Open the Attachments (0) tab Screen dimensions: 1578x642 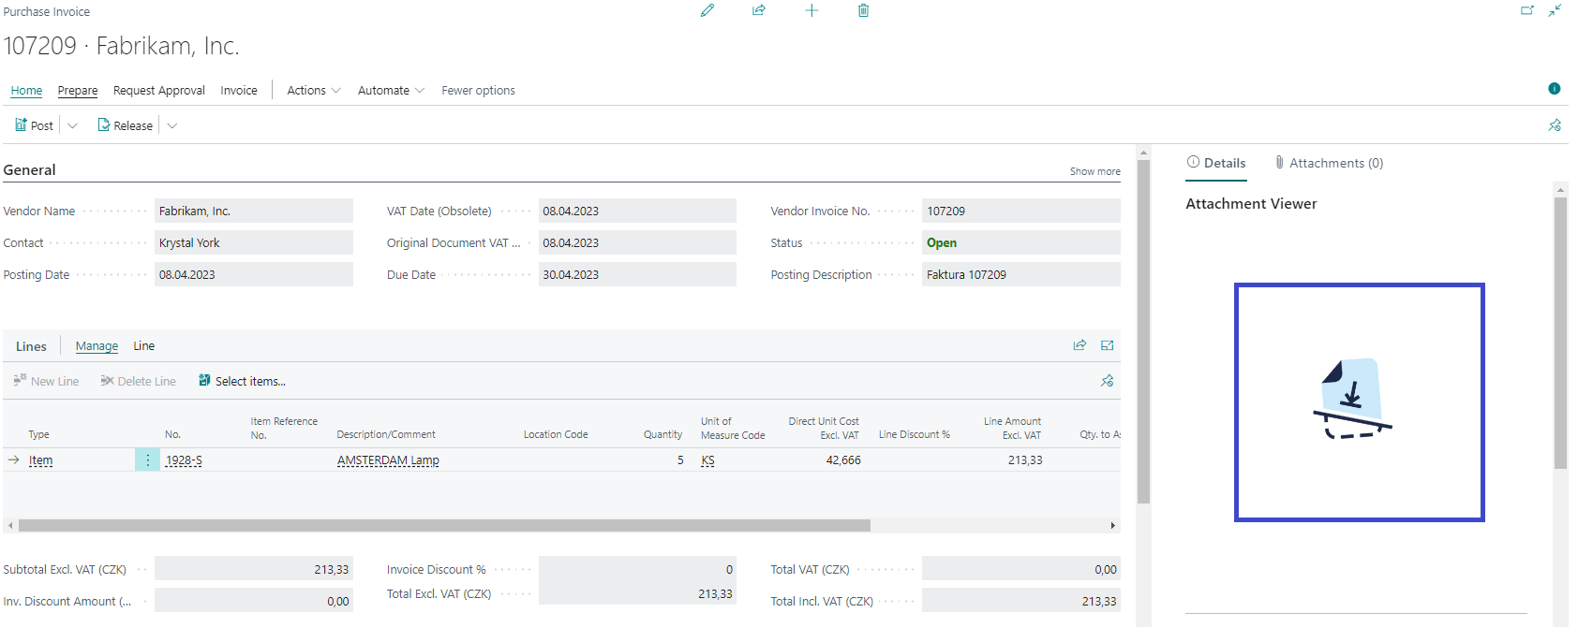pos(1329,163)
